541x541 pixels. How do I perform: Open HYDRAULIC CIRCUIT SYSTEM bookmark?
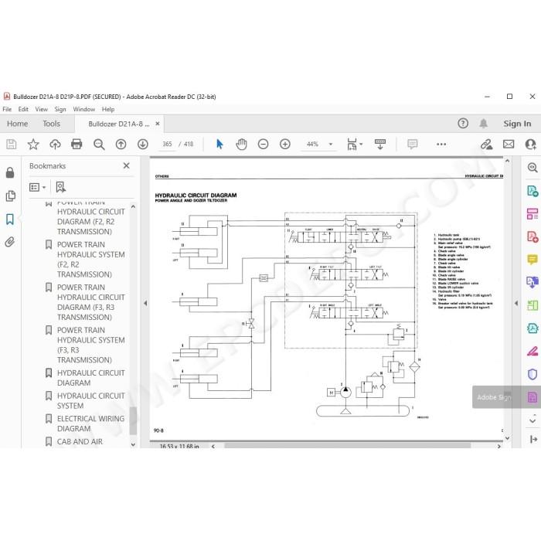coord(90,400)
